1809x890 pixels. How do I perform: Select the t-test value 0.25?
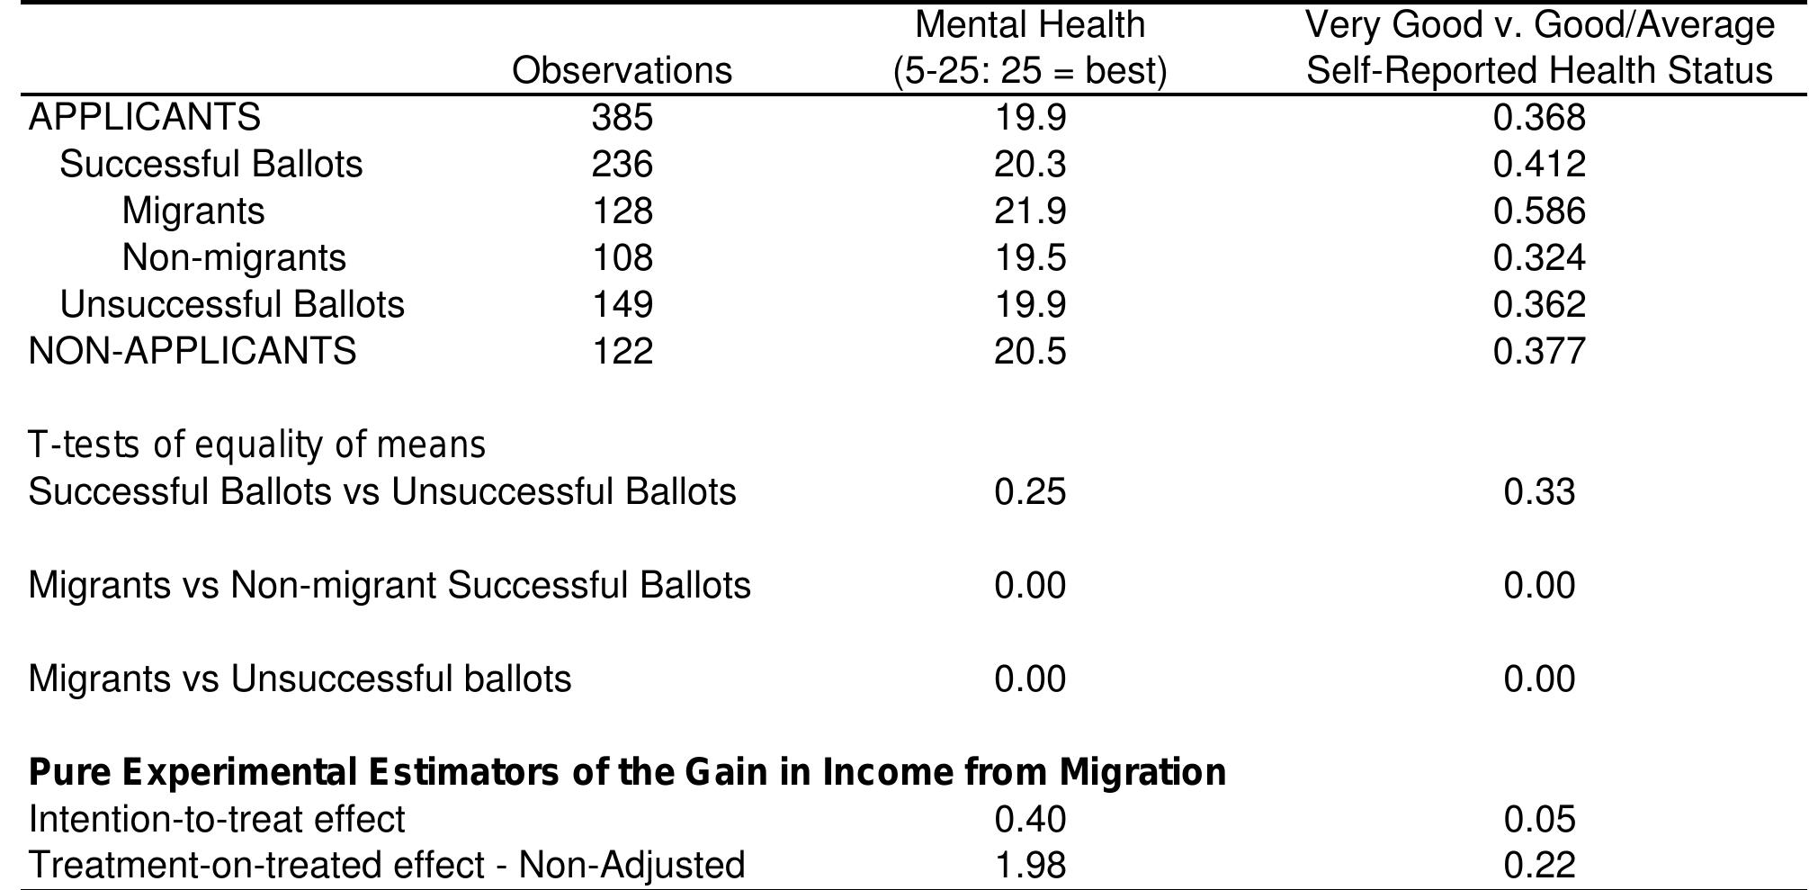pyautogui.click(x=1029, y=491)
